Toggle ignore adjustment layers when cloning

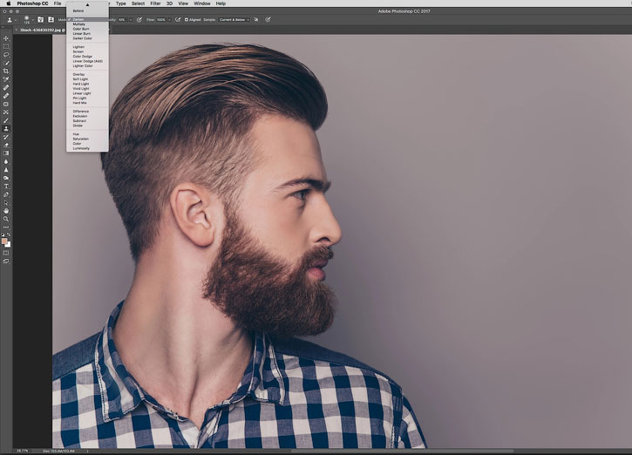(256, 19)
